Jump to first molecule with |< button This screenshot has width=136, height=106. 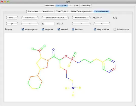(12, 24)
